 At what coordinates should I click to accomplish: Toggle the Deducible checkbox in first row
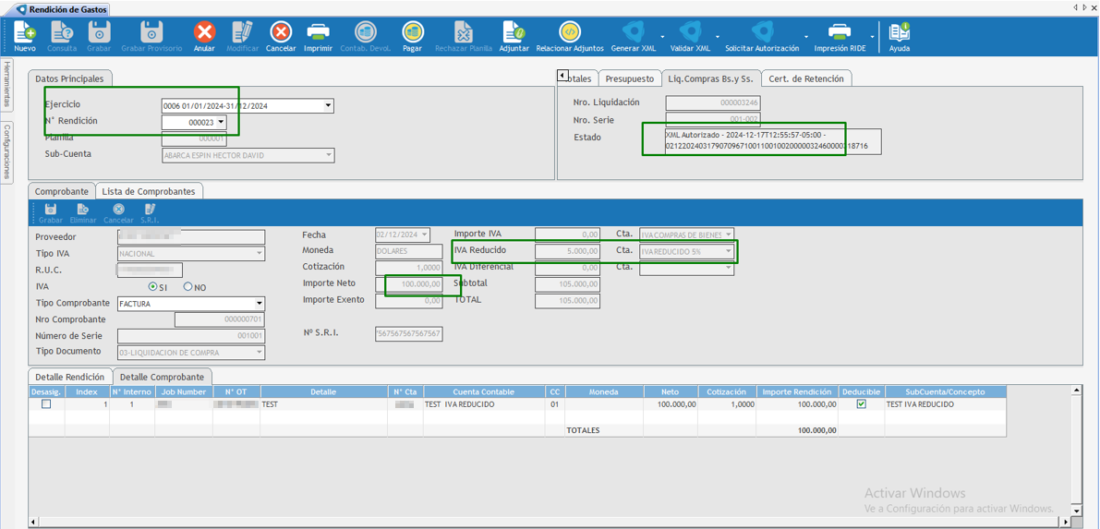862,404
